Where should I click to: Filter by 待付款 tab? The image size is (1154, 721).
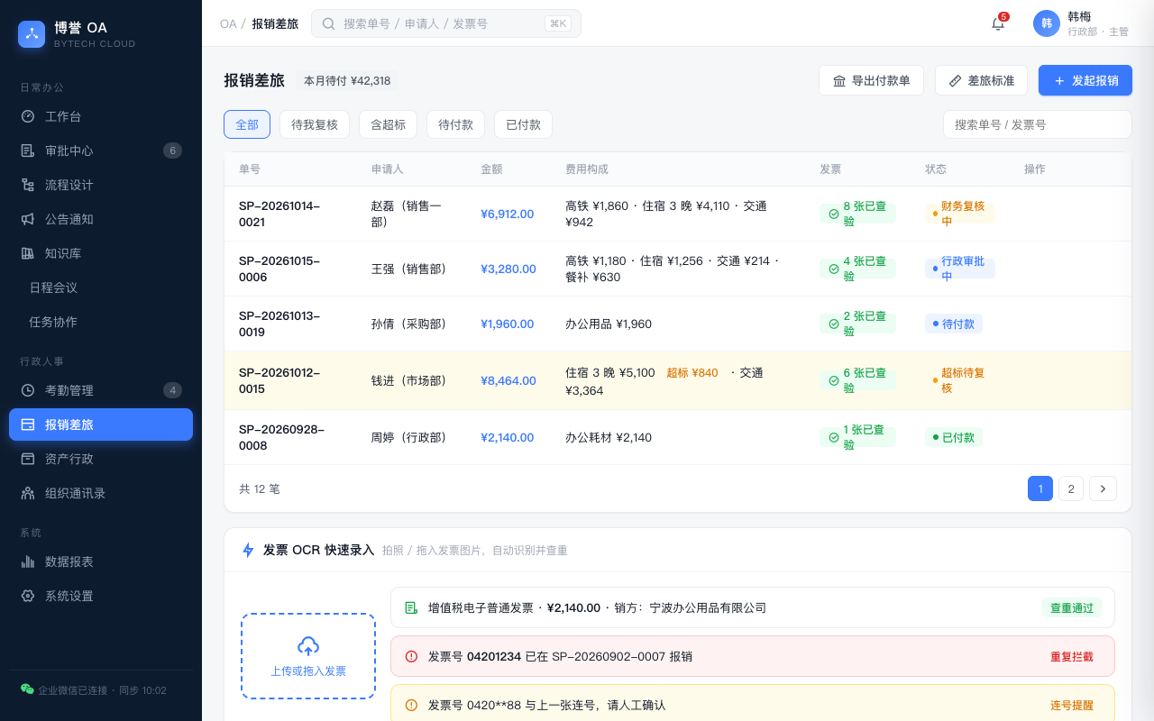pyautogui.click(x=455, y=124)
